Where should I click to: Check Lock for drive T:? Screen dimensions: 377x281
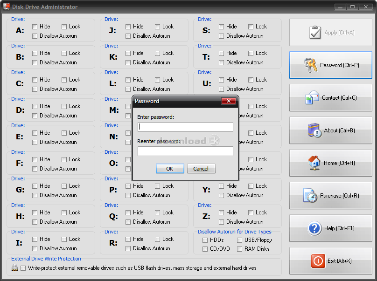(x=251, y=53)
